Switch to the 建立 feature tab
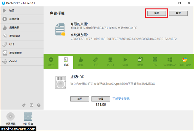 51,62
